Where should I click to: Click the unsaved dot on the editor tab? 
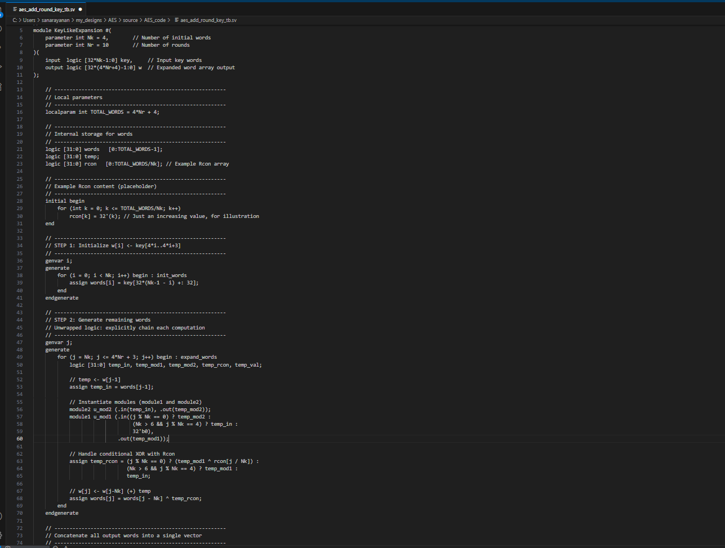click(x=81, y=10)
